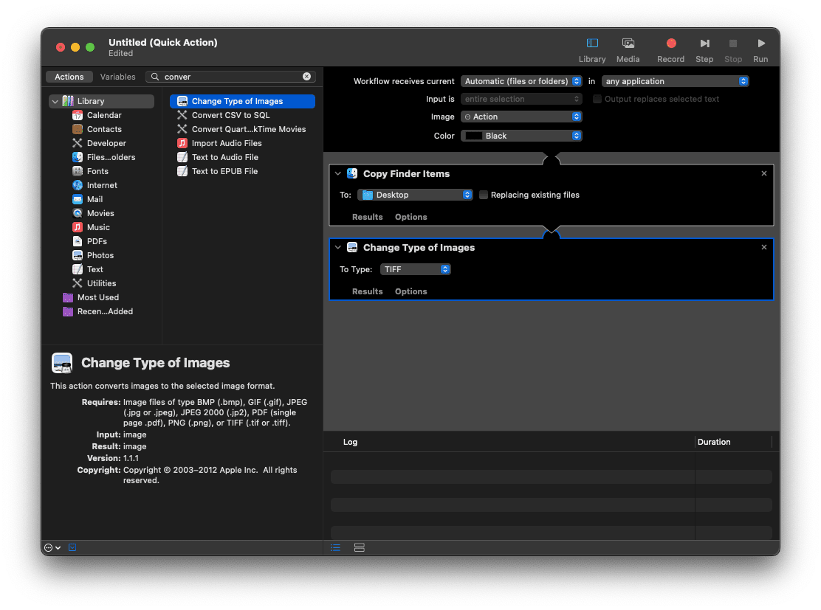
Task: Open the Image 'Action' dropdown
Action: click(521, 117)
